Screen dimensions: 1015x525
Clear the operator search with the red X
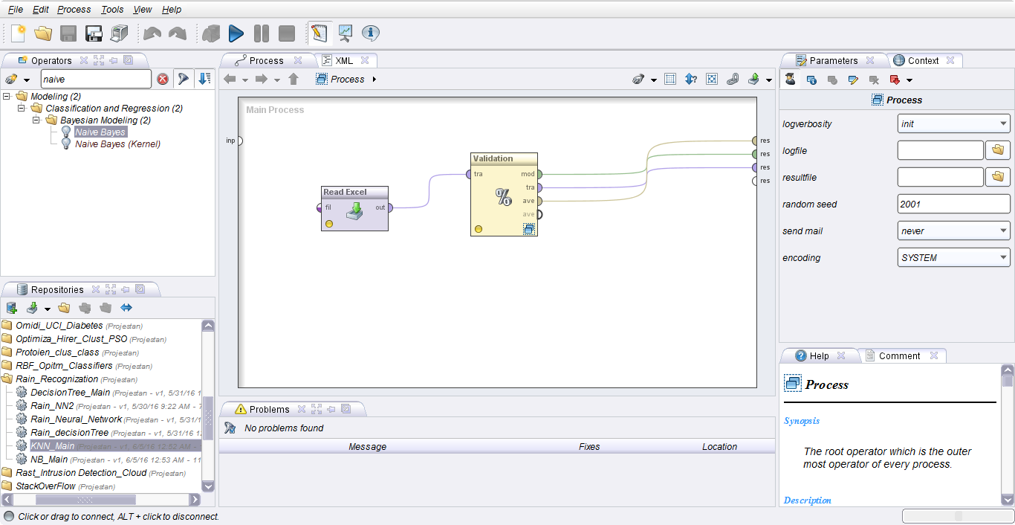(163, 79)
